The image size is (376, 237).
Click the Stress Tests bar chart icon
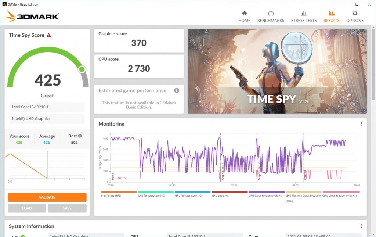click(x=304, y=13)
